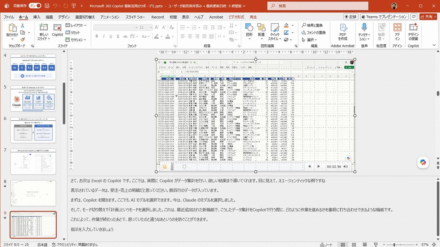Toggle bold formatting B
Viewport: 440px width, 247px height.
(97, 36)
